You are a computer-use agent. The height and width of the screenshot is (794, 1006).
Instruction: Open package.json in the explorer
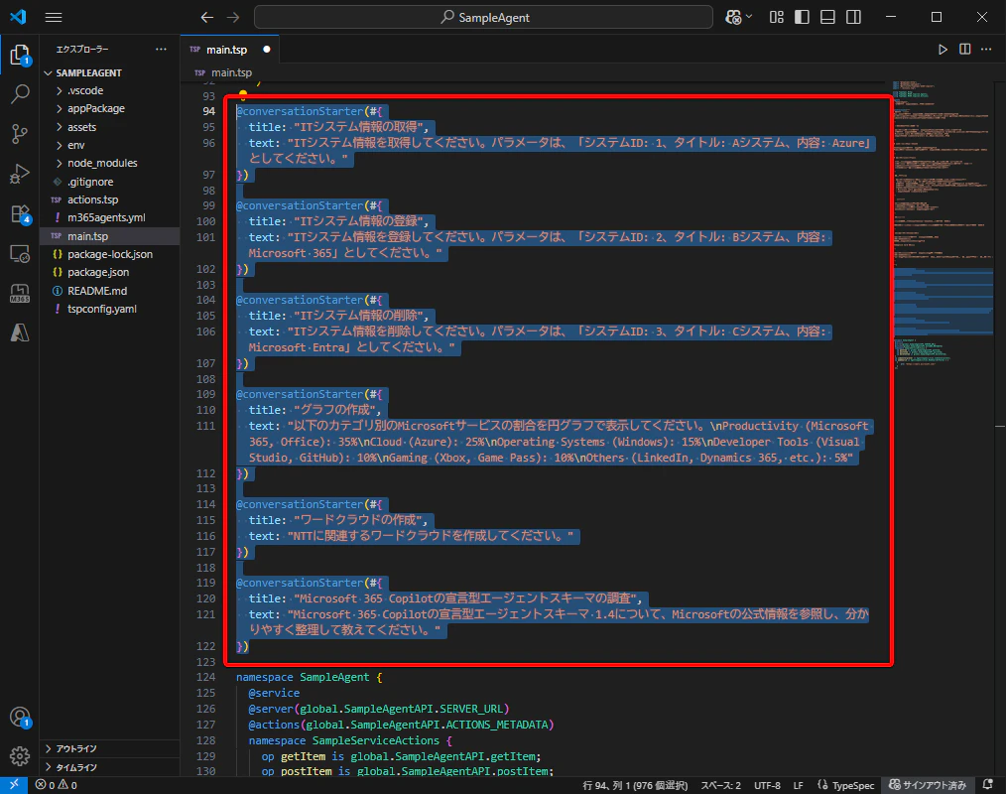(110, 272)
